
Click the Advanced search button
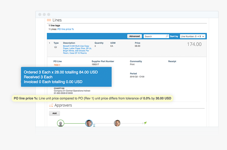tap(134, 36)
